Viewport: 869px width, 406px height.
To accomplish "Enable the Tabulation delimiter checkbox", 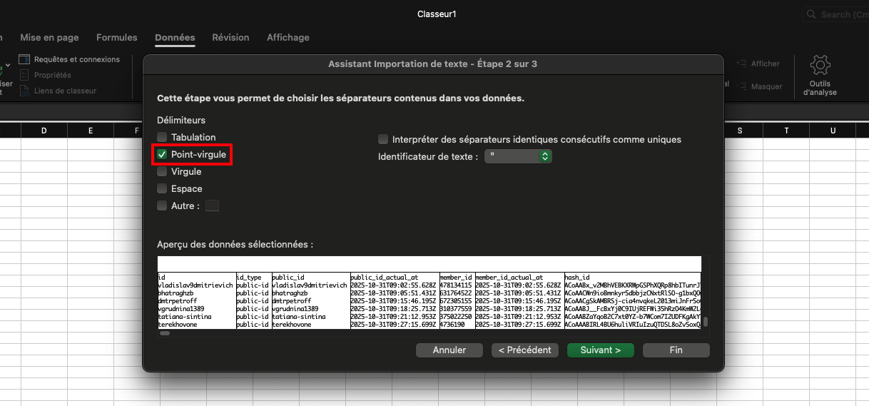I will 163,137.
